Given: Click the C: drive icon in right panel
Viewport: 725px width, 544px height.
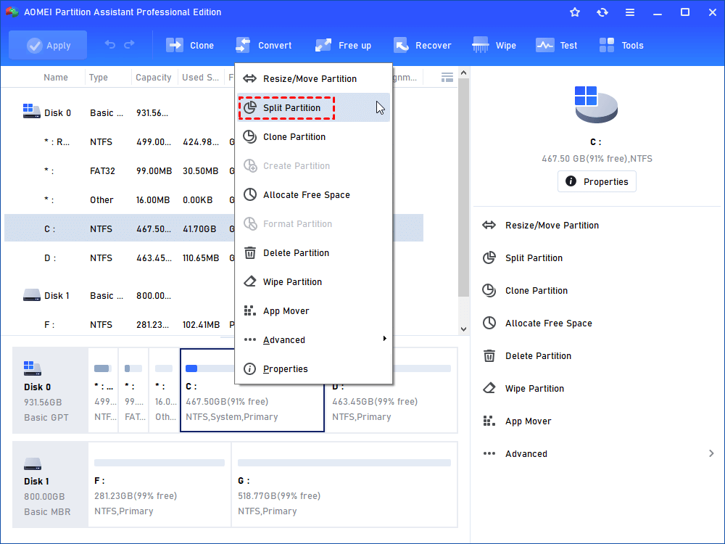Looking at the screenshot, I should pos(596,104).
